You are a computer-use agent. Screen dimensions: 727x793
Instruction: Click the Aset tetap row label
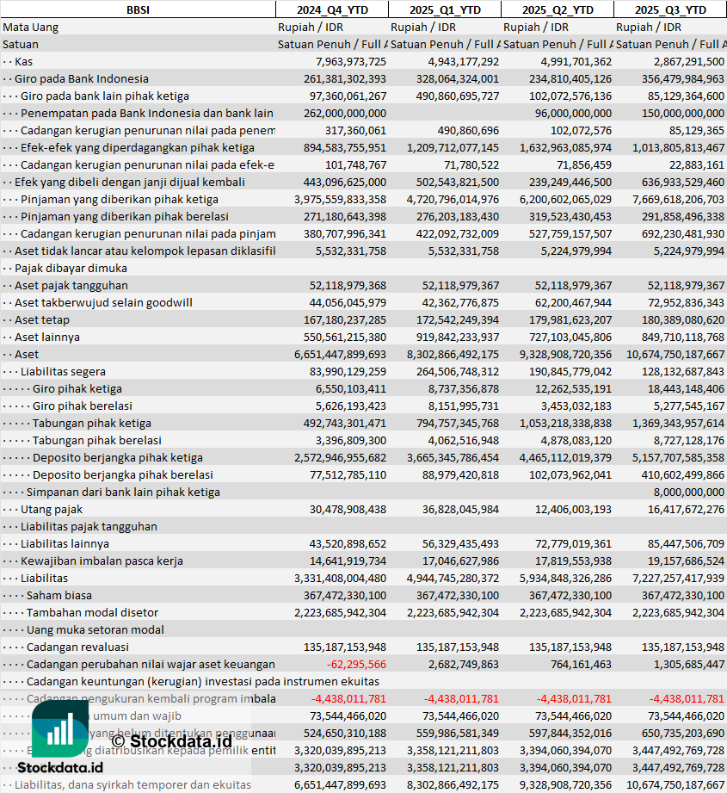click(42, 319)
